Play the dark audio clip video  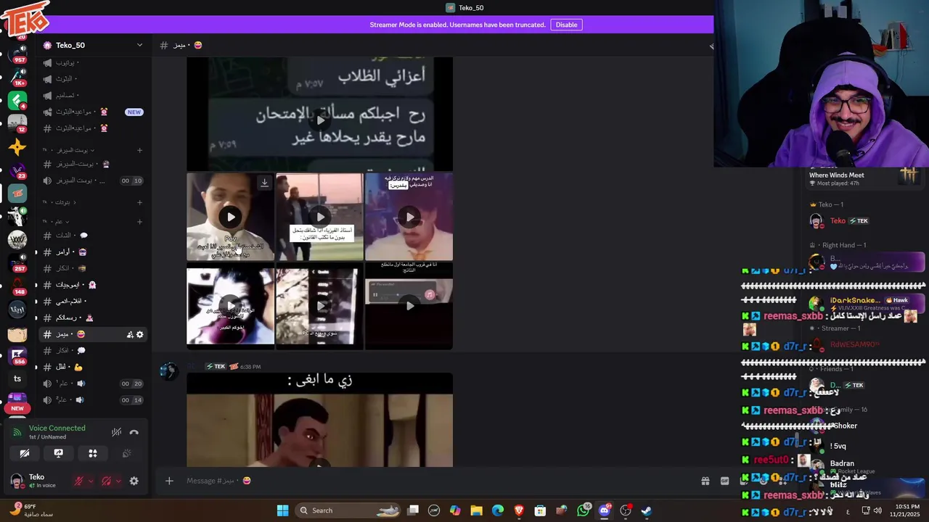coord(409,306)
